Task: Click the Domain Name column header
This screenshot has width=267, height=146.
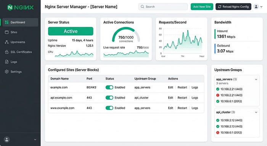Action: (60, 79)
